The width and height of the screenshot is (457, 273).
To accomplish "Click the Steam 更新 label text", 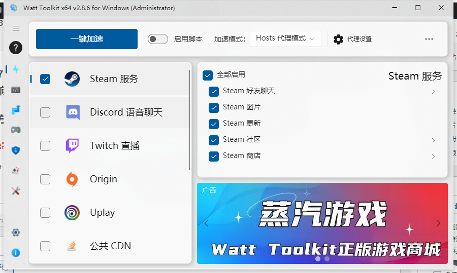I will [x=242, y=123].
